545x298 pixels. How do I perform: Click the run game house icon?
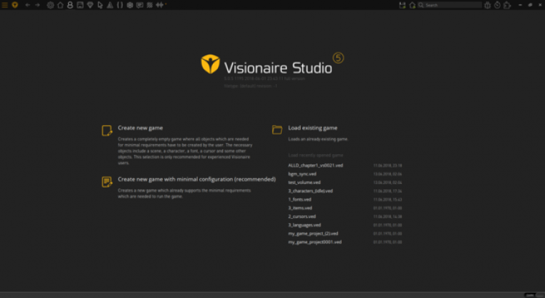click(412, 5)
